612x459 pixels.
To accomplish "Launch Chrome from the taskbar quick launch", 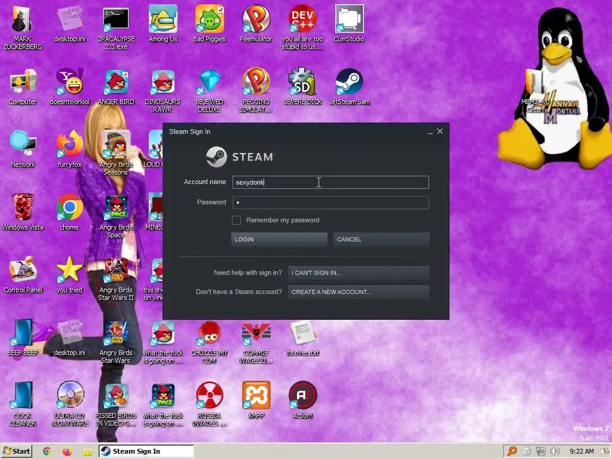I will tap(47, 452).
